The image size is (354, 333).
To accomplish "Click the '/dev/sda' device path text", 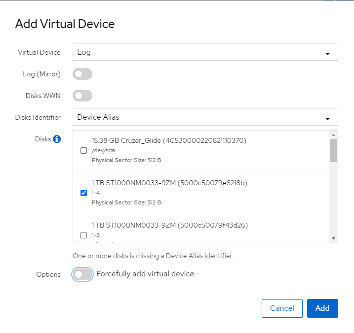I will click(x=103, y=150).
